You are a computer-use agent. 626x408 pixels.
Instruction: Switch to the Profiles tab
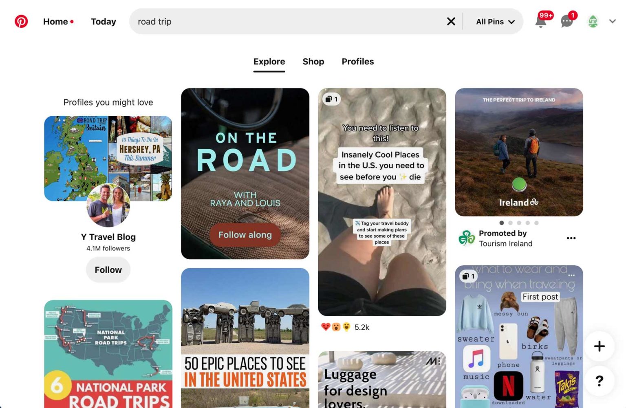pos(357,62)
